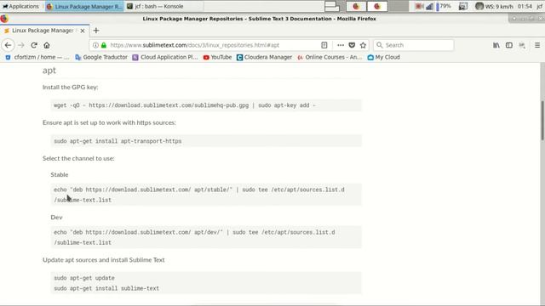Click the apt section heading
Viewport: 545px width, 306px height.
tap(49, 71)
